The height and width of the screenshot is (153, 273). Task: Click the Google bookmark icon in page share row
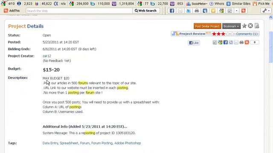point(220,42)
